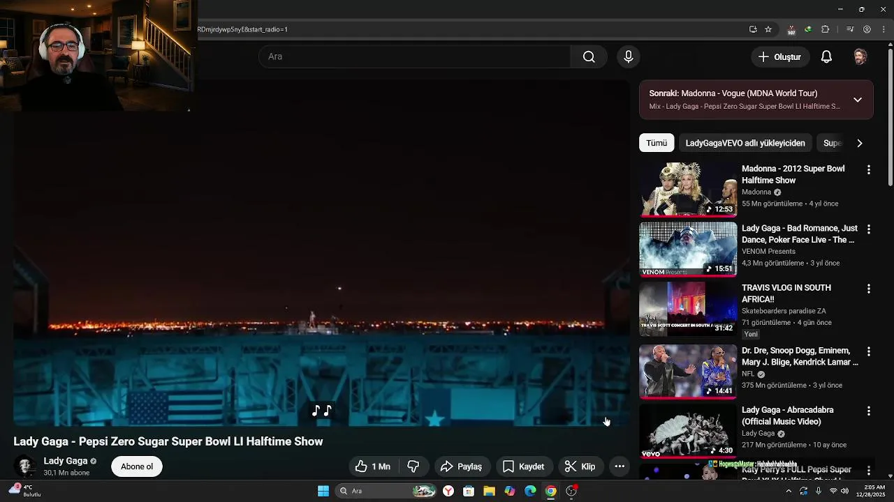Image resolution: width=894 pixels, height=502 pixels.
Task: Open options for Madonna 2012 Super Bowl video
Action: 869,169
